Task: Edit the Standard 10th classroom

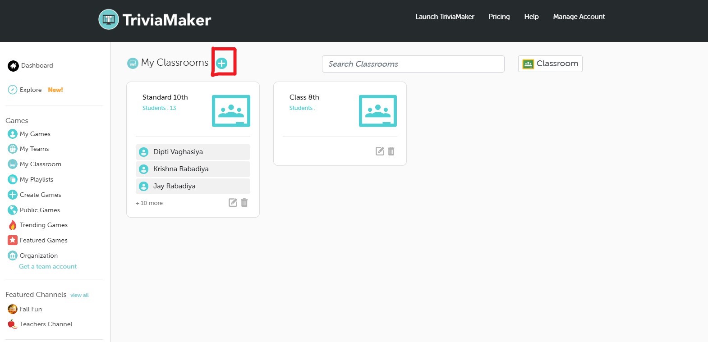Action: pyautogui.click(x=233, y=203)
